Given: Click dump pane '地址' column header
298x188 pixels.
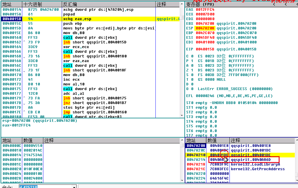Looking at the screenshot, I should tap(12, 140).
